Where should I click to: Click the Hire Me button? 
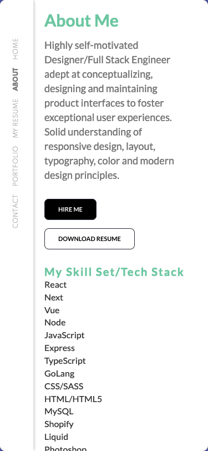70,209
